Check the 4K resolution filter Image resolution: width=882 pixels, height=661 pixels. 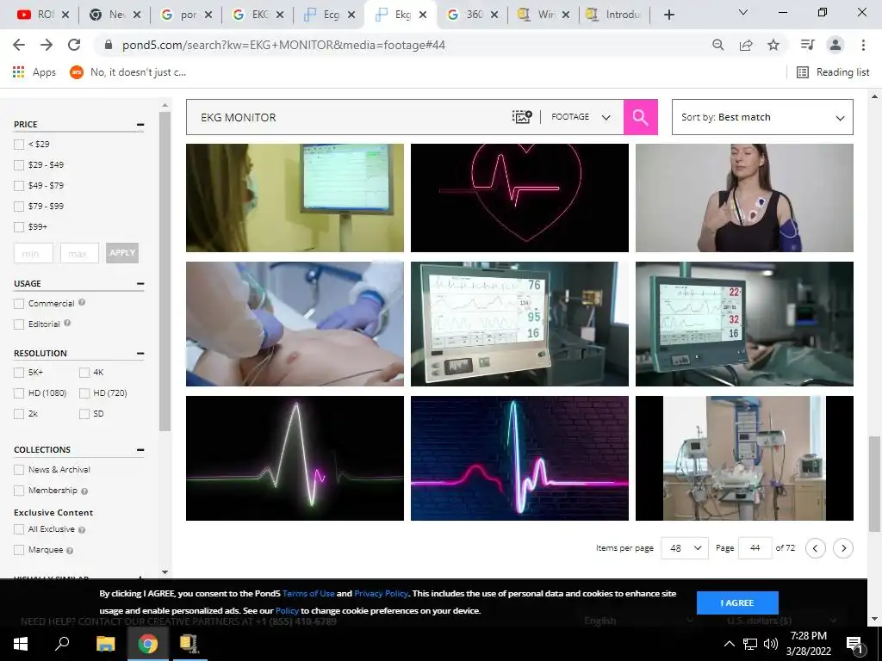[84, 373]
